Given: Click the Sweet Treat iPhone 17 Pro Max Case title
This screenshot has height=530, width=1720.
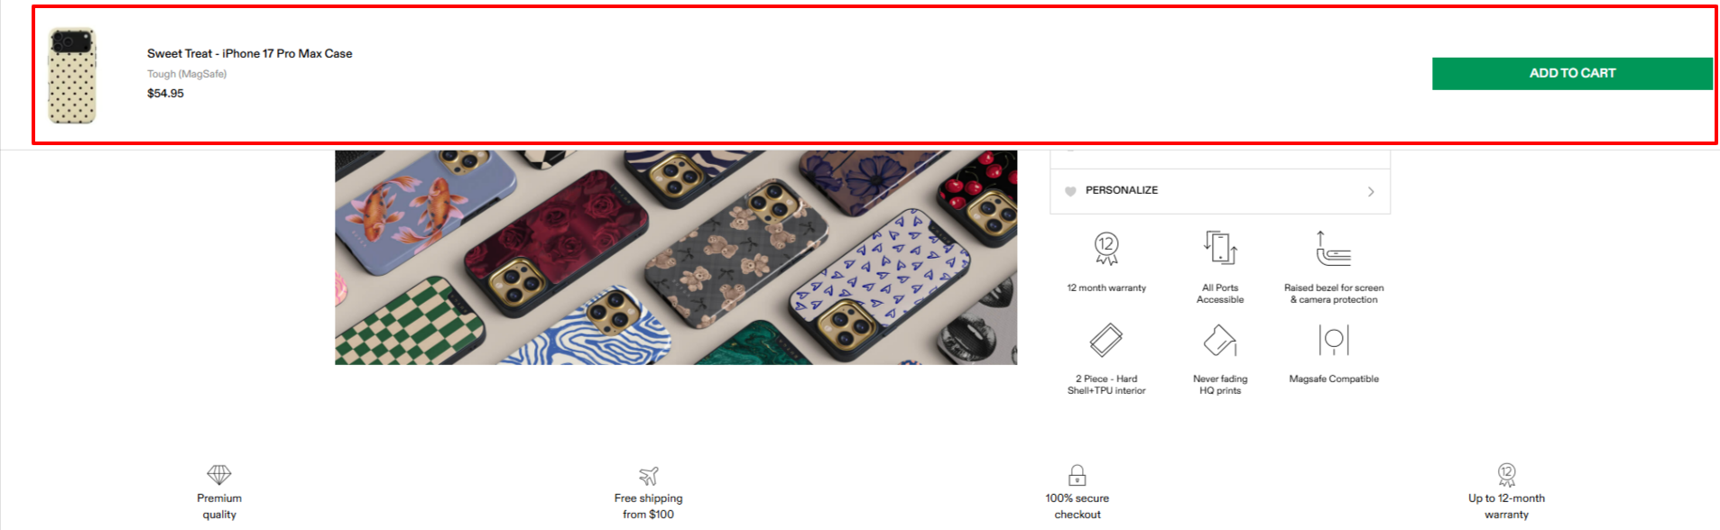Looking at the screenshot, I should (x=250, y=53).
